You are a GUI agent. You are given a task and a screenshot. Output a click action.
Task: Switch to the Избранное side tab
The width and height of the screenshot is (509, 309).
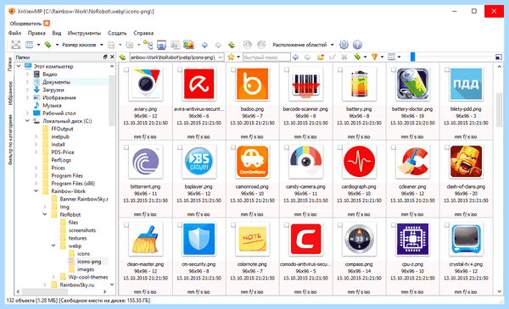9,93
